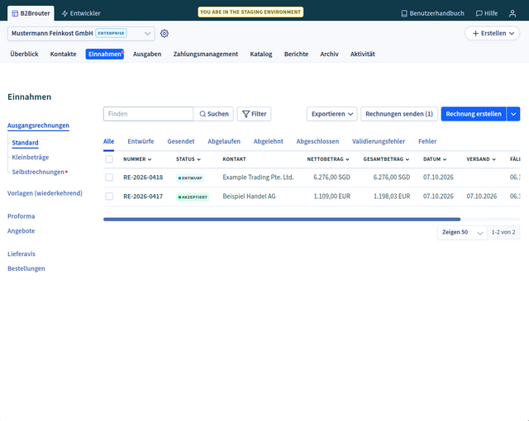This screenshot has height=421, width=529.
Task: Open the Filter button
Action: tap(254, 114)
